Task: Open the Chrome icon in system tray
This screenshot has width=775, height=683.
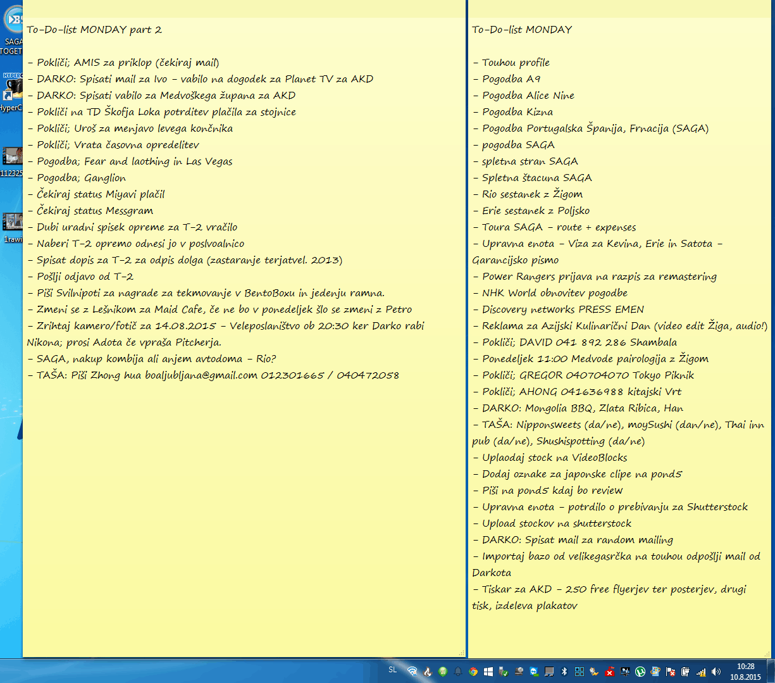Action: pos(473,672)
